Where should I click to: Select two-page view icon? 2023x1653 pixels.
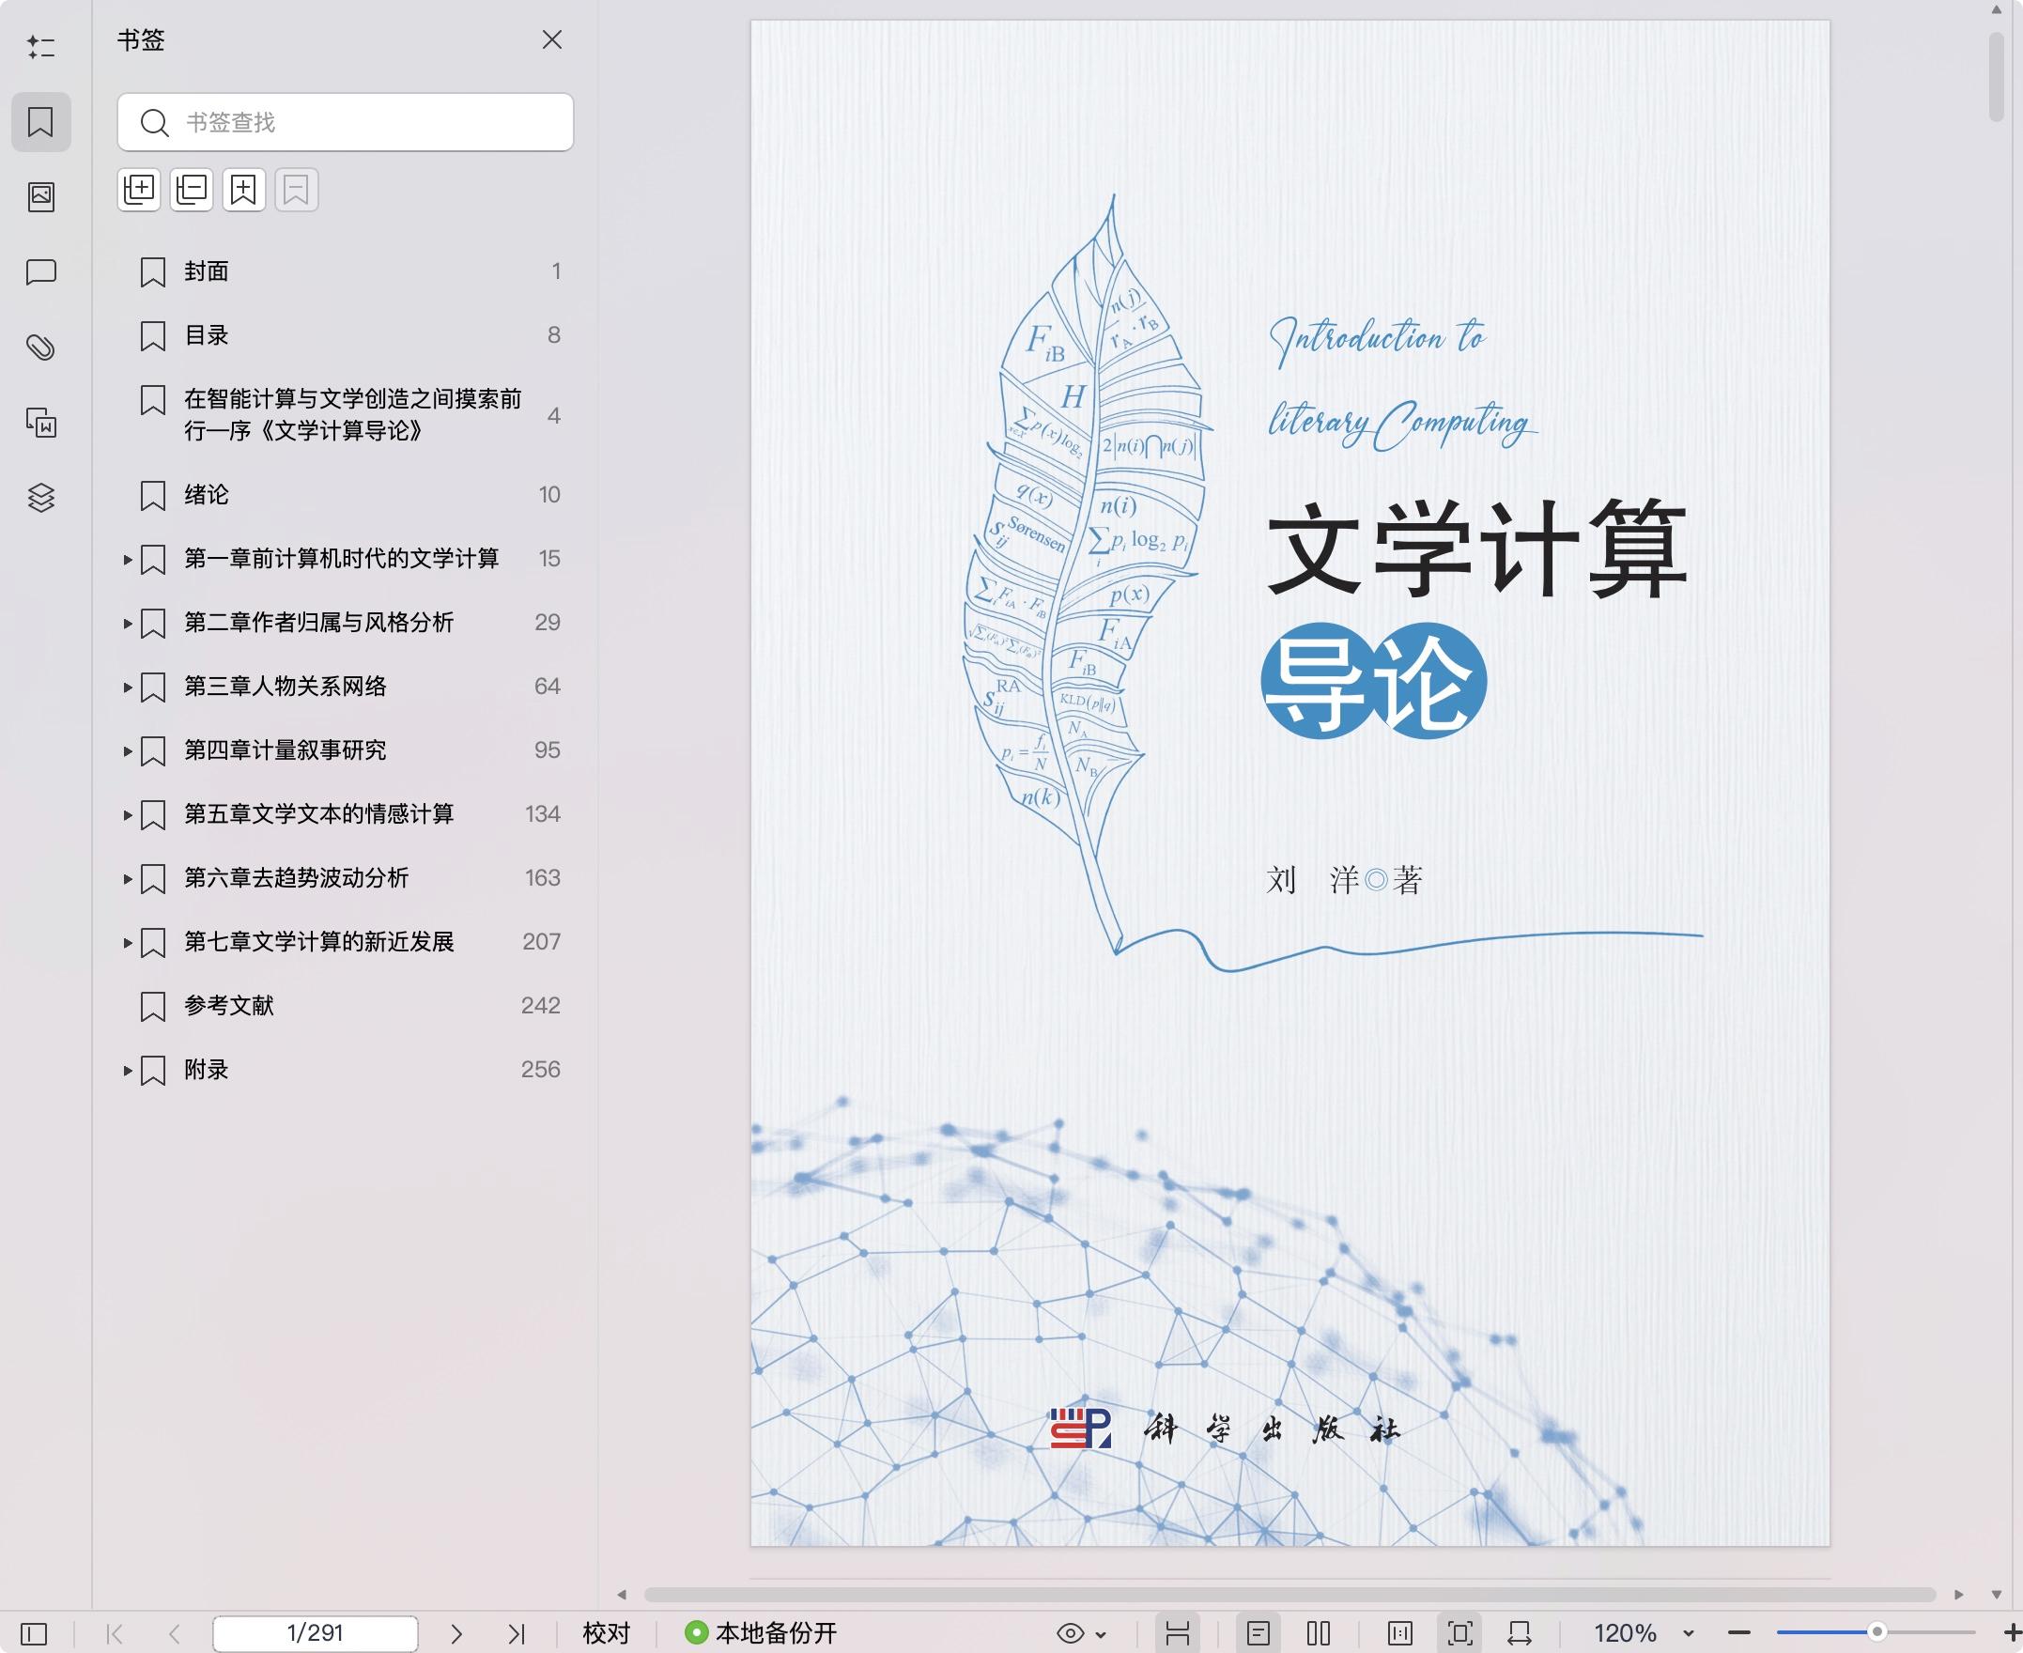(1319, 1634)
